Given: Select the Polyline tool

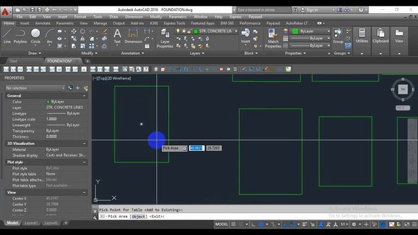Looking at the screenshot, I should tap(20, 36).
